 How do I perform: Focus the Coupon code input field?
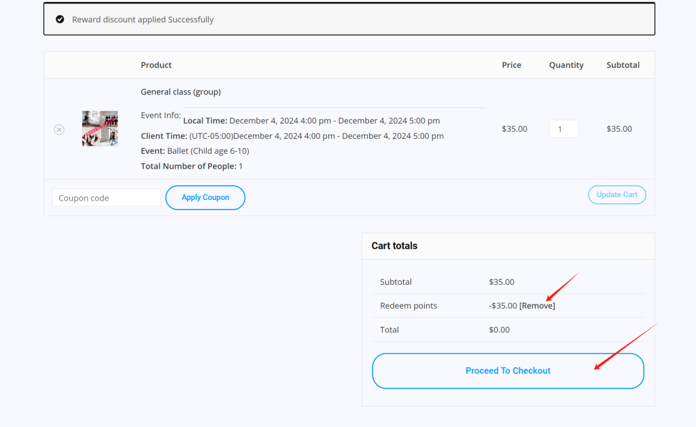(106, 198)
